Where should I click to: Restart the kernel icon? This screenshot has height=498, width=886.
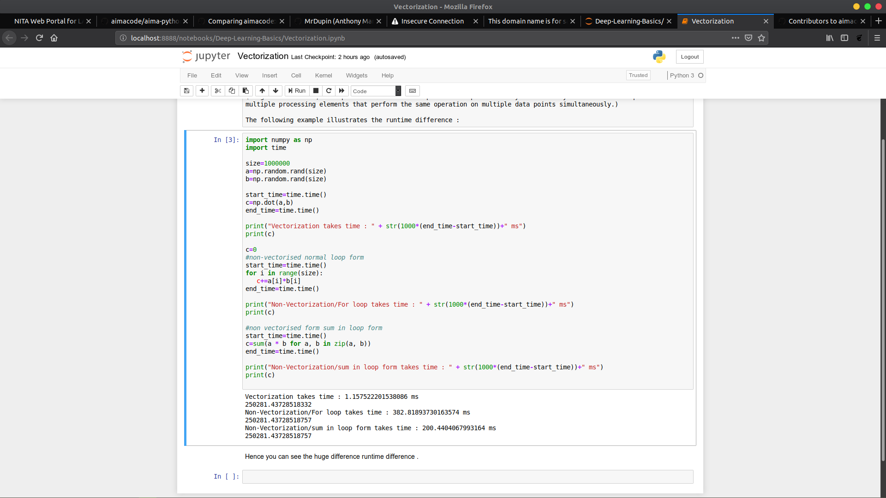pyautogui.click(x=329, y=91)
